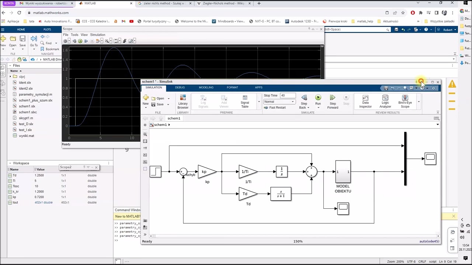Open the simulation mode dropdown showing Normal

(279, 102)
